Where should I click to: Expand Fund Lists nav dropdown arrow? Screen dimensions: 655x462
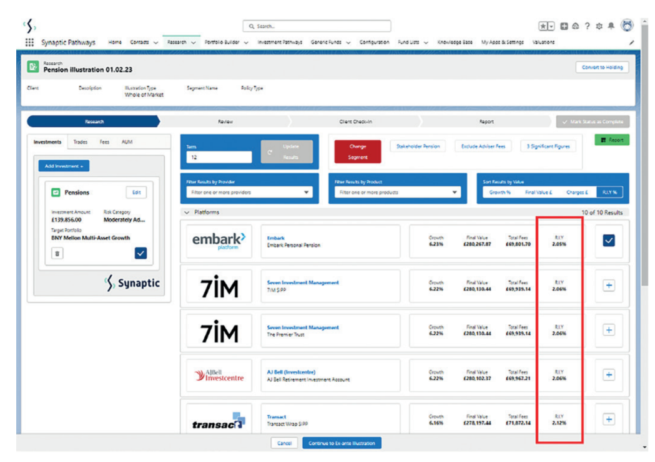click(426, 42)
